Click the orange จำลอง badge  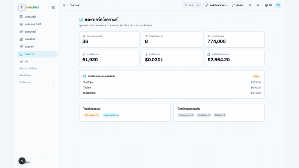point(256,76)
